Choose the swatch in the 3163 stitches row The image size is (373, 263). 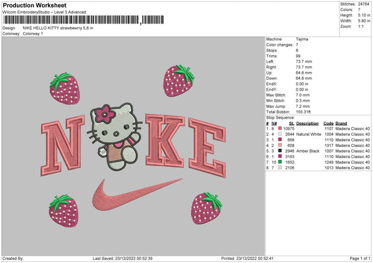coord(280,156)
